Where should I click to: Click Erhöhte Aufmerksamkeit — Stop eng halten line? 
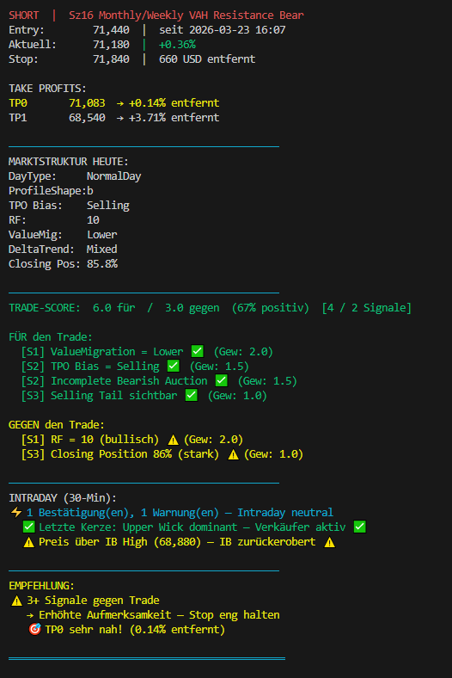(x=153, y=615)
